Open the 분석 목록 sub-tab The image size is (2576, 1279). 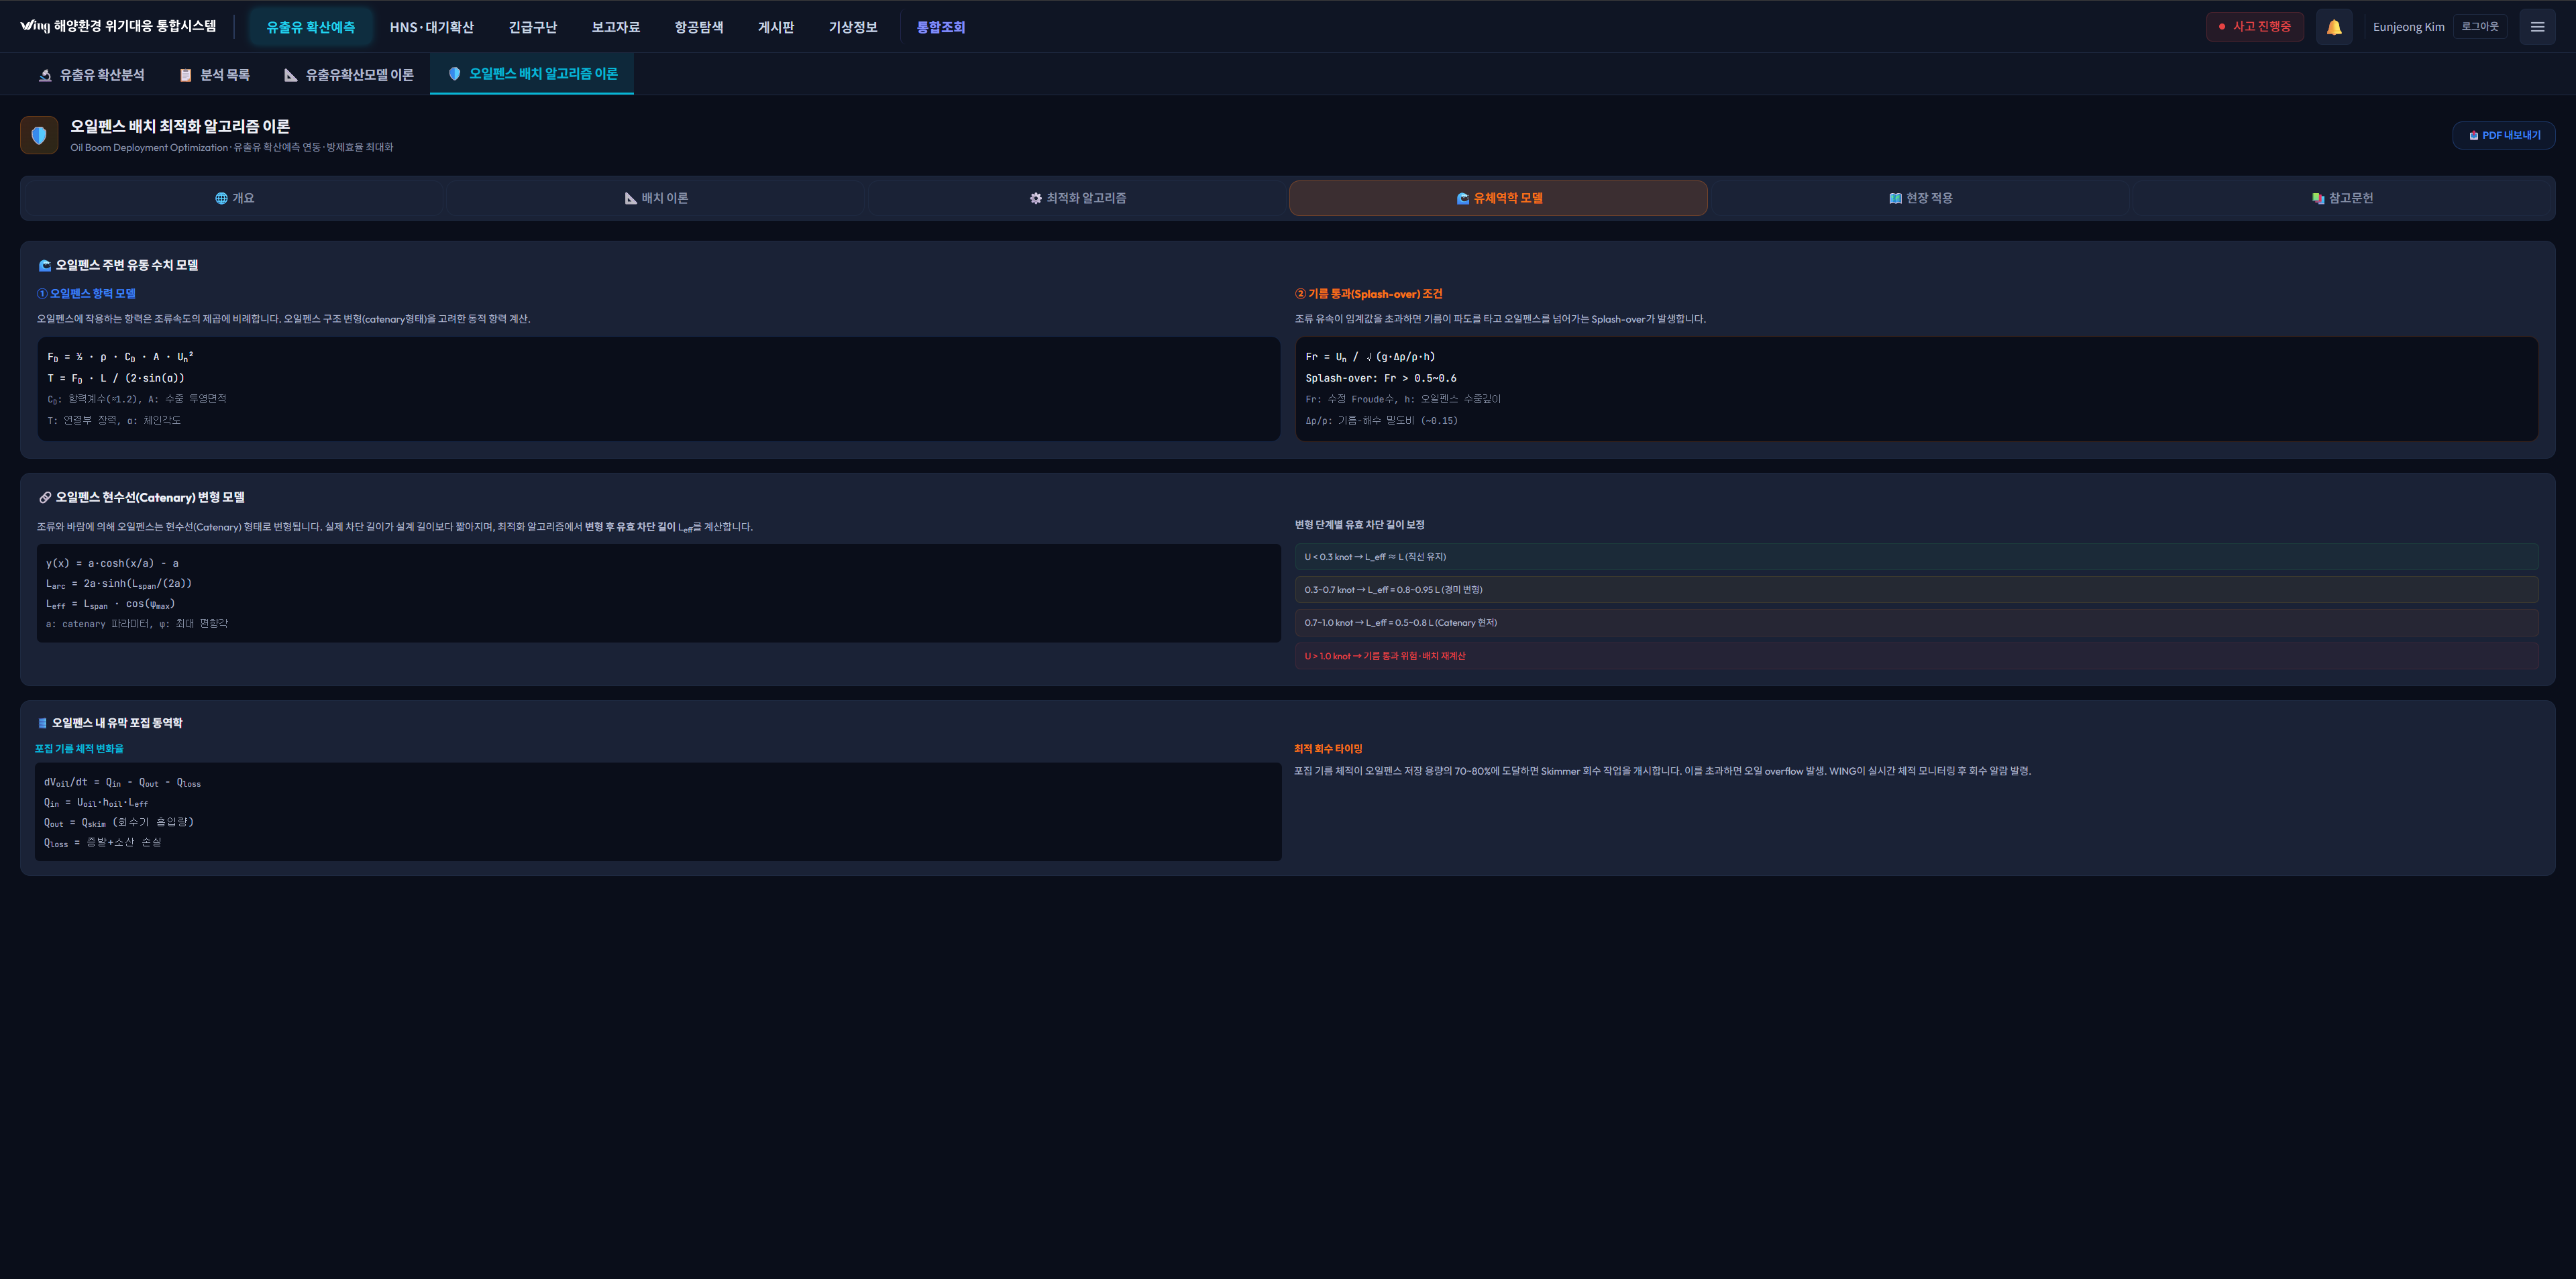tap(214, 75)
